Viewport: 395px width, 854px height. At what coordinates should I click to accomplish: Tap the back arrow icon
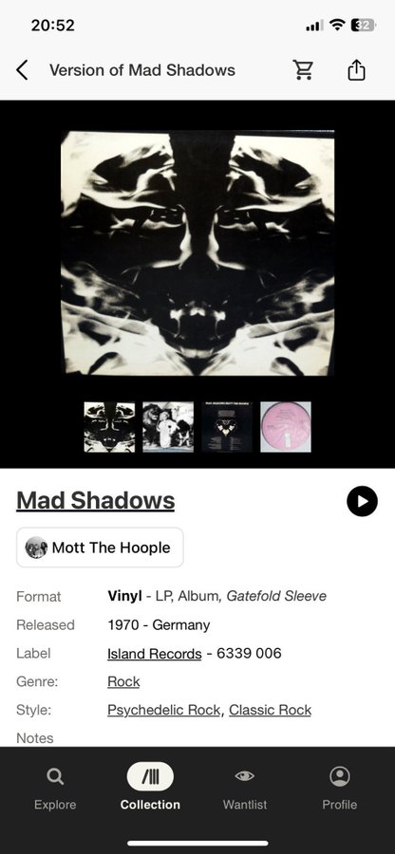[22, 70]
